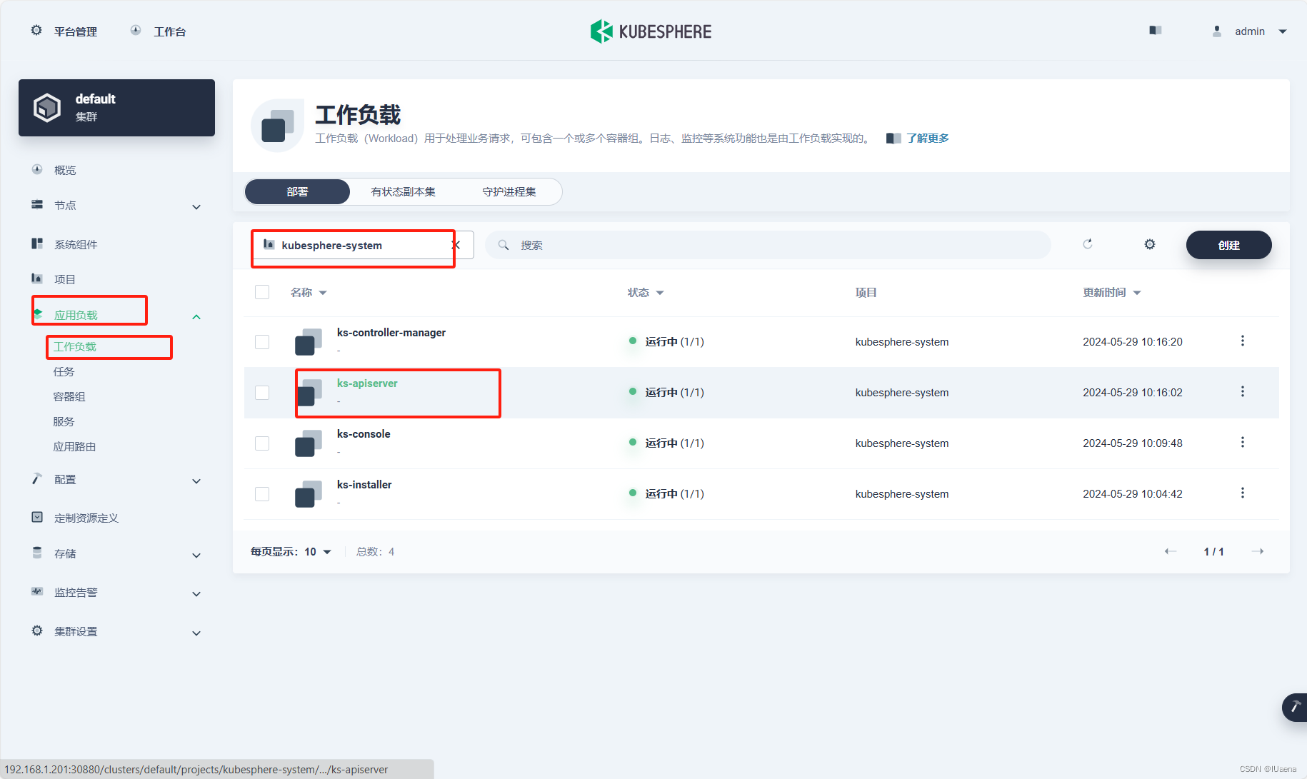
Task: Expand the Storage sidebar menu
Action: point(196,556)
